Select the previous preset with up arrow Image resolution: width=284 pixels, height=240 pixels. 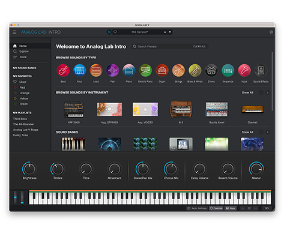click(165, 32)
